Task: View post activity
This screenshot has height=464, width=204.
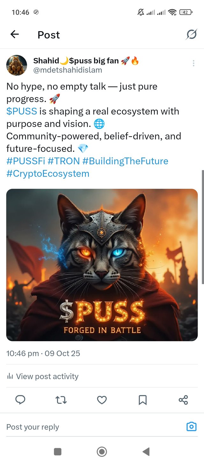Action: coord(42,376)
